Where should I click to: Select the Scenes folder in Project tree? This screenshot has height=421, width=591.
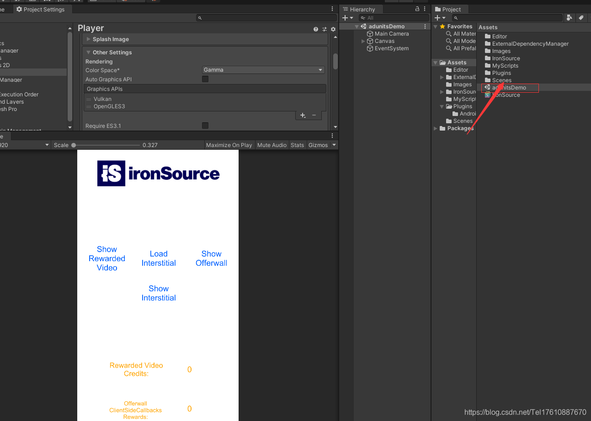click(x=459, y=121)
